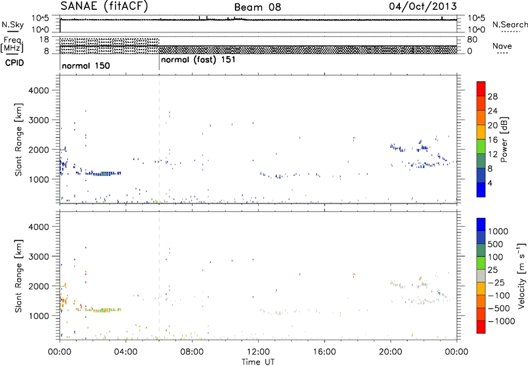This screenshot has height=366, width=528.
Task: Click the 'Nave' legend label
Action: click(502, 46)
